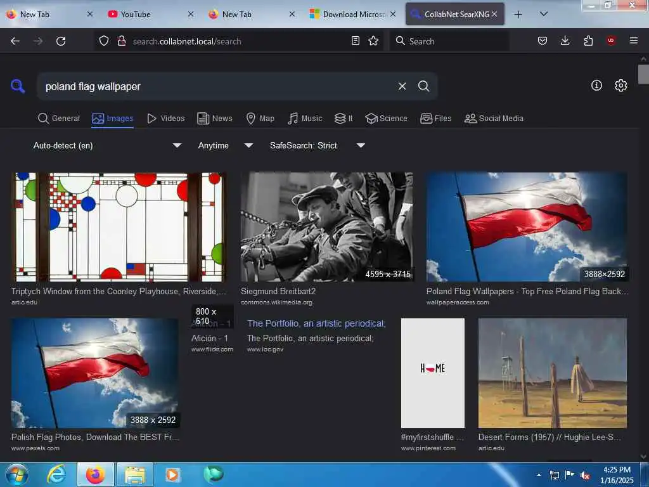
Task: Launch Internet Explorer from taskbar
Action: pos(56,474)
